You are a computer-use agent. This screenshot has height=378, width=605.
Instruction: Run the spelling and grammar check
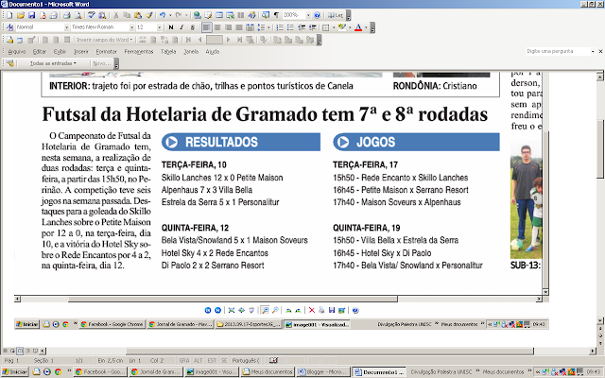click(x=91, y=15)
